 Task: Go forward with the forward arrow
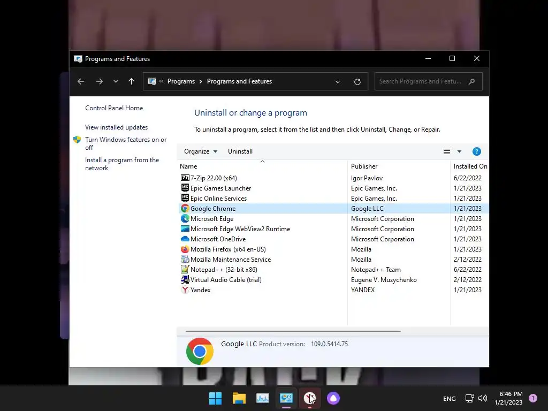100,81
